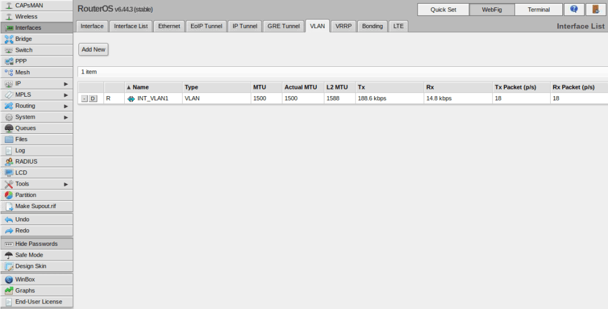This screenshot has height=309, width=608.
Task: Click the Tx column header
Action: [390, 87]
